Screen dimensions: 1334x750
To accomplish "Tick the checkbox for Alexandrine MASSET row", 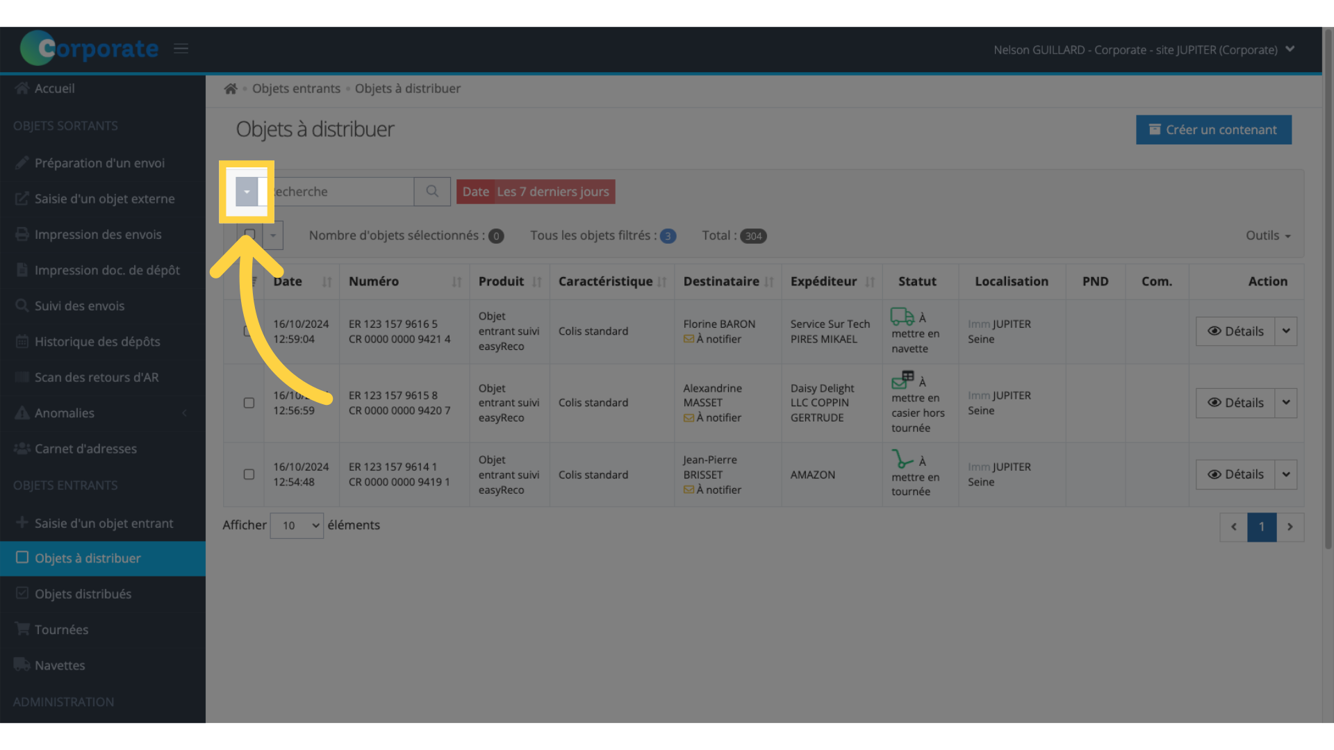I will [249, 403].
